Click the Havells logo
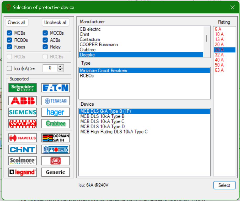 pyautogui.click(x=23, y=138)
